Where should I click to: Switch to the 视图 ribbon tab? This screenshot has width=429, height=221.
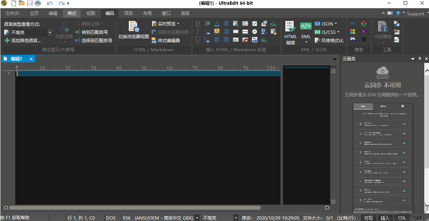point(90,13)
